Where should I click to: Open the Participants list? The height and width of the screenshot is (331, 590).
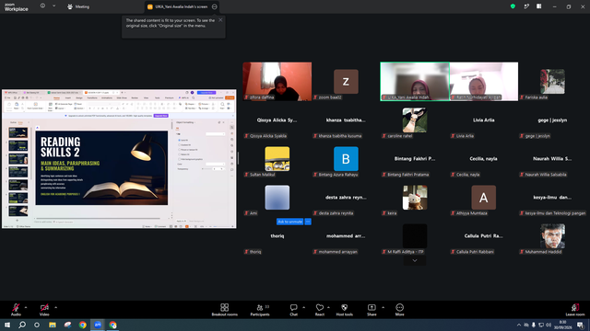tap(260, 310)
